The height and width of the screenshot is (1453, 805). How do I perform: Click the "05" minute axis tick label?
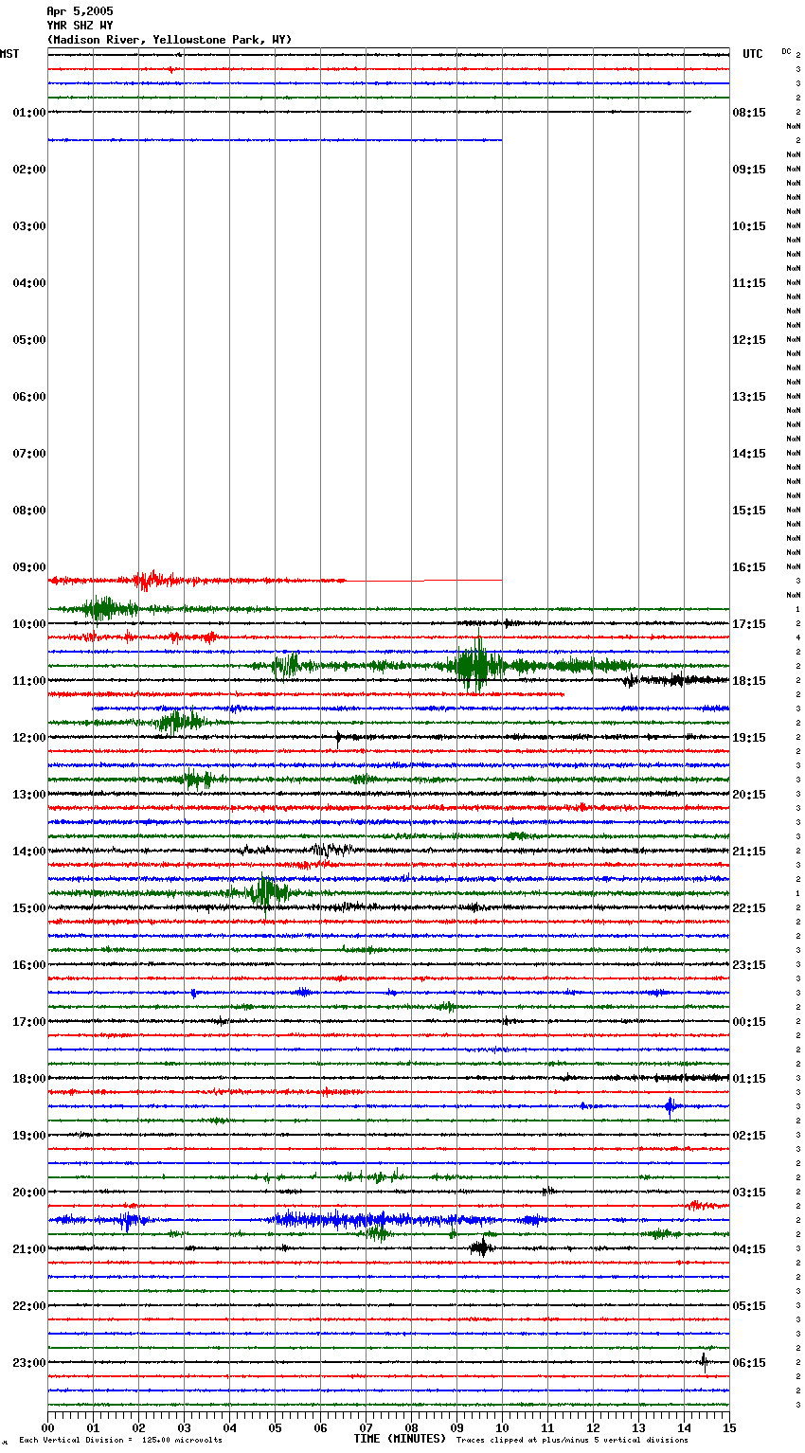(x=275, y=1427)
